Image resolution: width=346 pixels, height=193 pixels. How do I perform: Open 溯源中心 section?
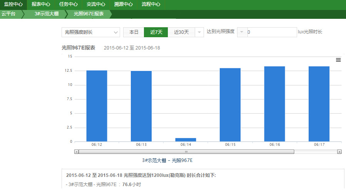(x=124, y=4)
